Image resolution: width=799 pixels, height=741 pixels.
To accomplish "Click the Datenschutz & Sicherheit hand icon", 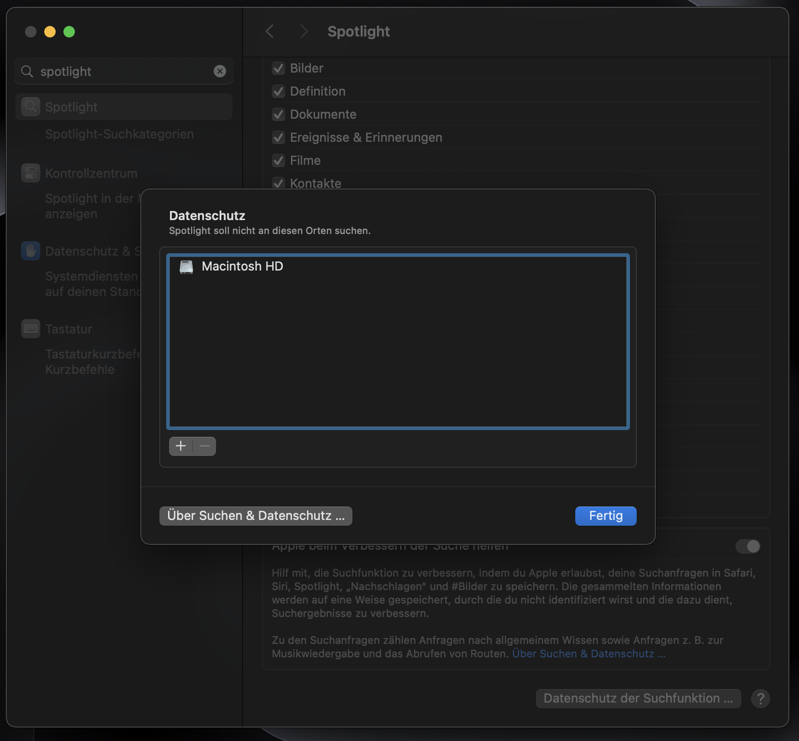I will (x=30, y=251).
